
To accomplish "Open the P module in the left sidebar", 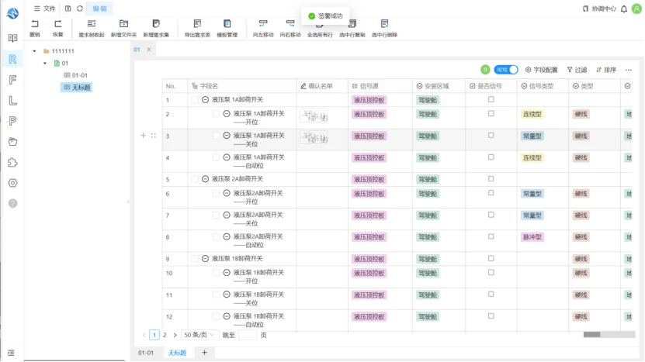I will 12,121.
